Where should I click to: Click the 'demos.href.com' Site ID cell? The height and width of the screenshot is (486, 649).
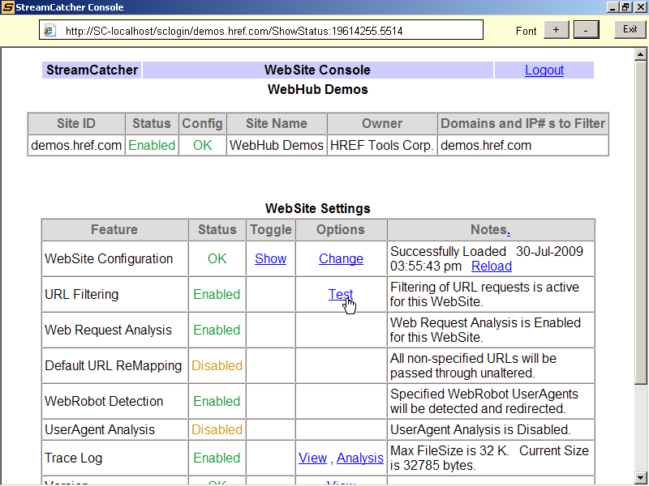(x=76, y=146)
